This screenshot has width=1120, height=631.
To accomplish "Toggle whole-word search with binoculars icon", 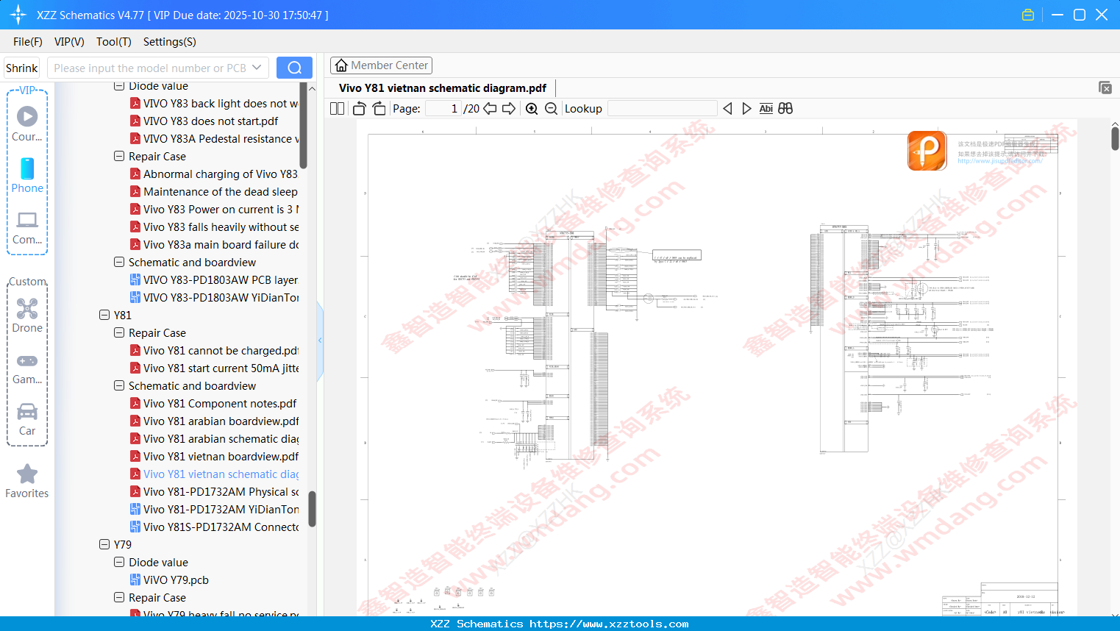I will (x=785, y=108).
